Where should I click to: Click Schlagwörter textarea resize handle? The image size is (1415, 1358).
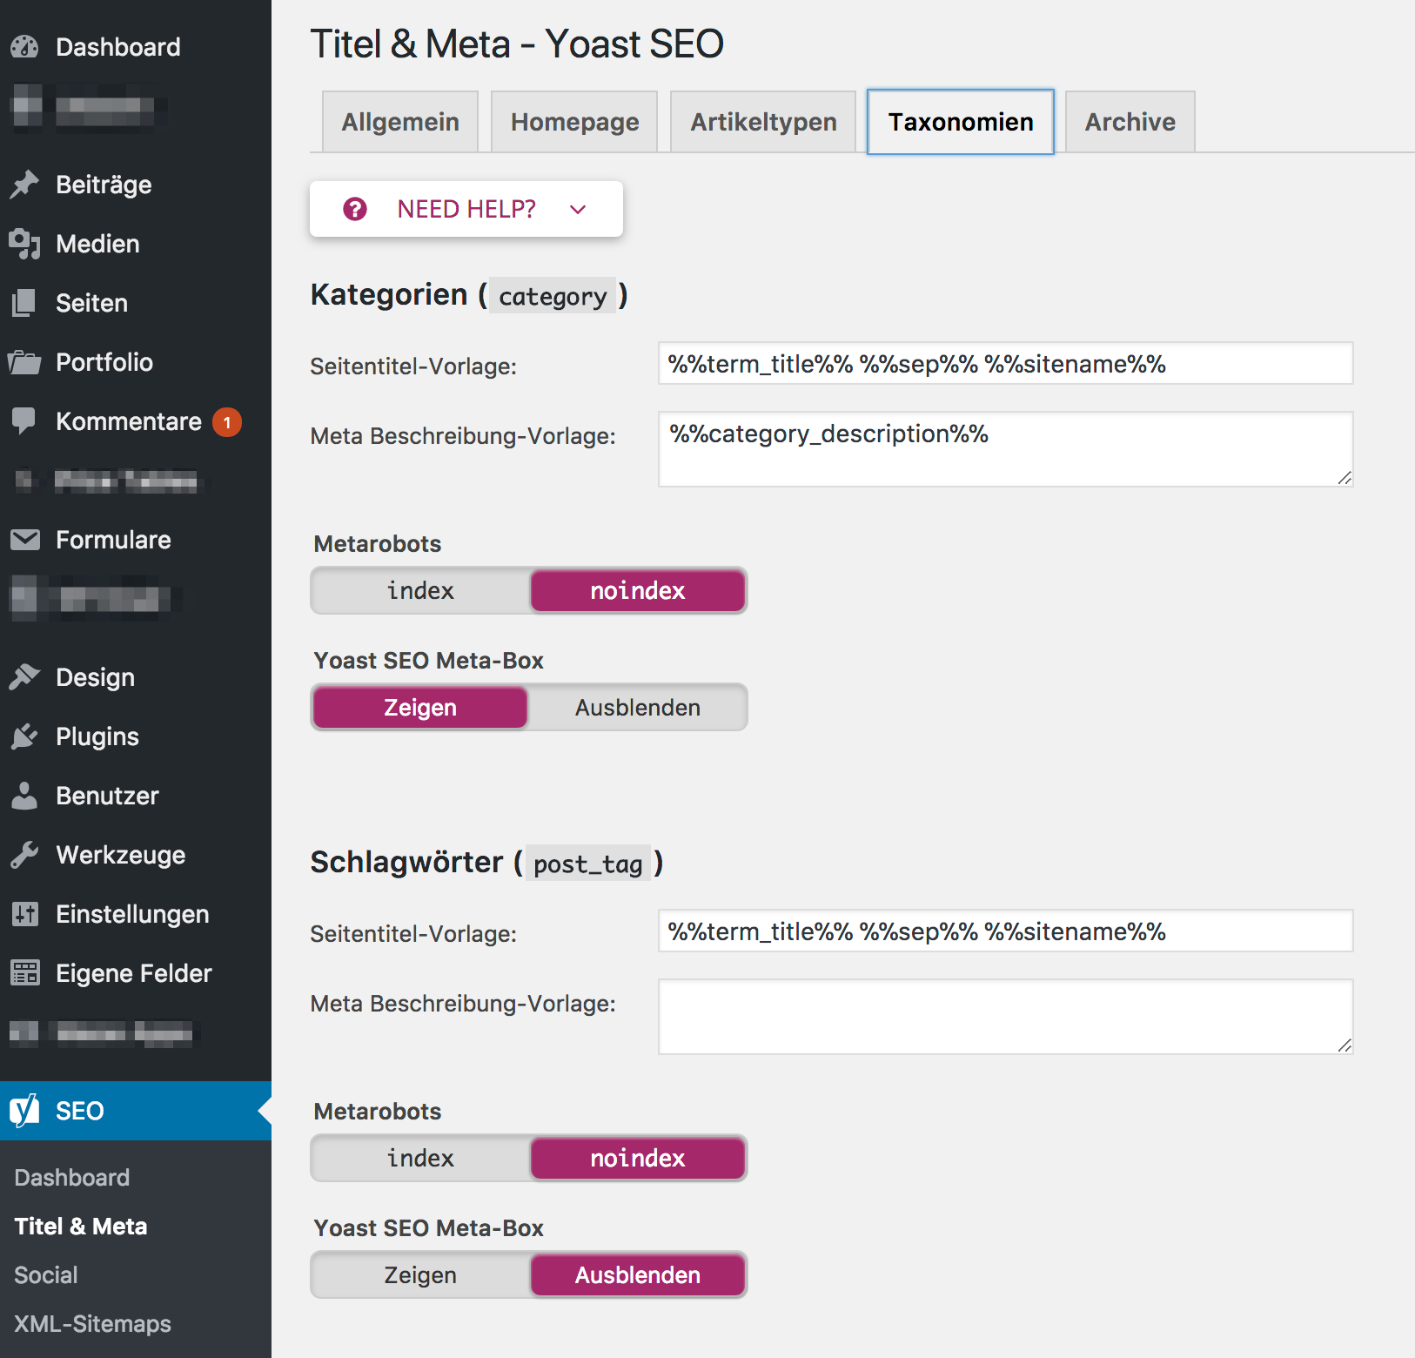point(1345,1045)
